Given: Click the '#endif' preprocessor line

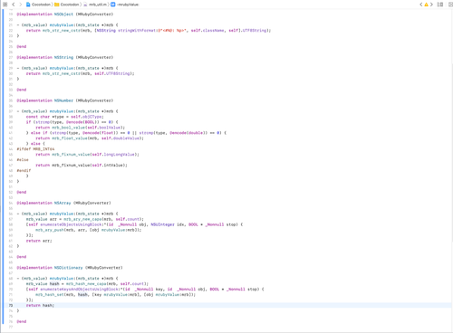Looking at the screenshot, I should pos(24,171).
